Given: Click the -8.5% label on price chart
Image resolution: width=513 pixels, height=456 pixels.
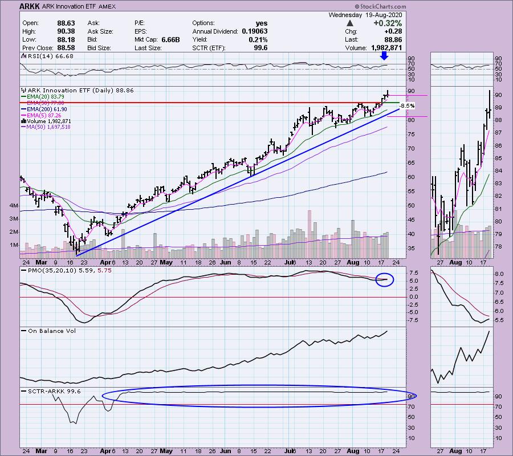Looking at the screenshot, I should 408,105.
